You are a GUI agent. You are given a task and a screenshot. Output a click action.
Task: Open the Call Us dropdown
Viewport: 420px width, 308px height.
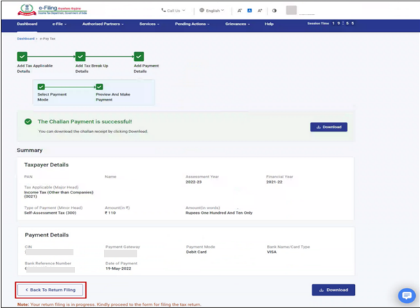click(x=173, y=11)
